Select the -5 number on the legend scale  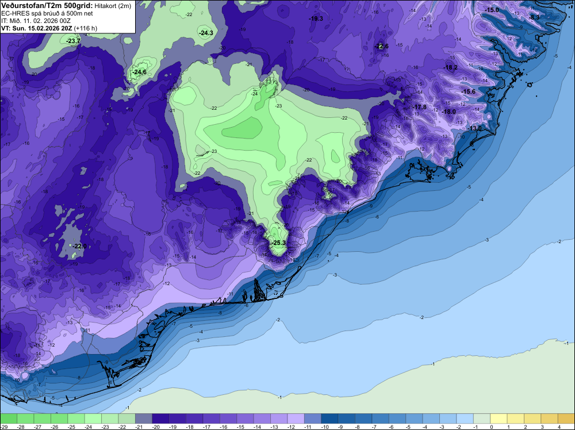click(409, 427)
